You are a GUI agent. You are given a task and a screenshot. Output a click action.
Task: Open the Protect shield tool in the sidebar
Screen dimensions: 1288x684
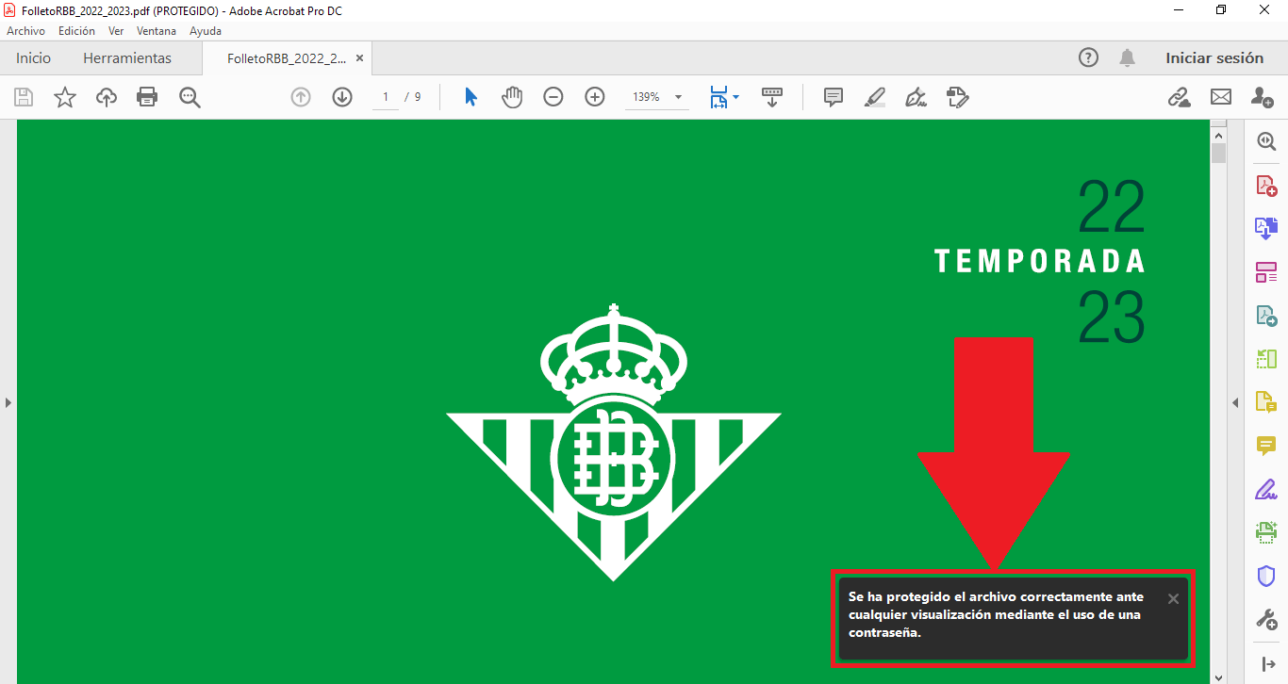pos(1266,576)
